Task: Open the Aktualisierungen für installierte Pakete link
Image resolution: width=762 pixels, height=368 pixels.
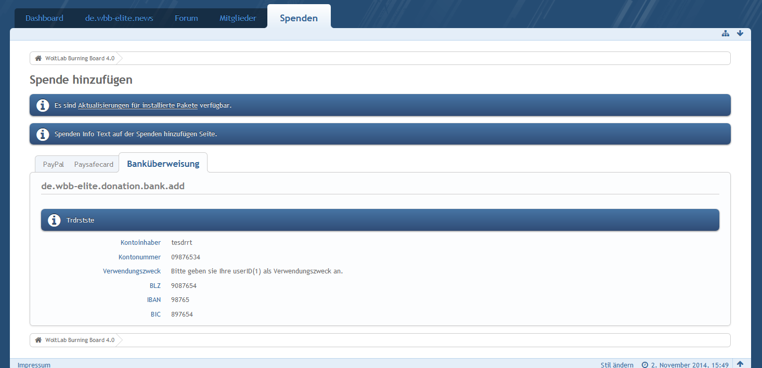Action: [x=138, y=106]
